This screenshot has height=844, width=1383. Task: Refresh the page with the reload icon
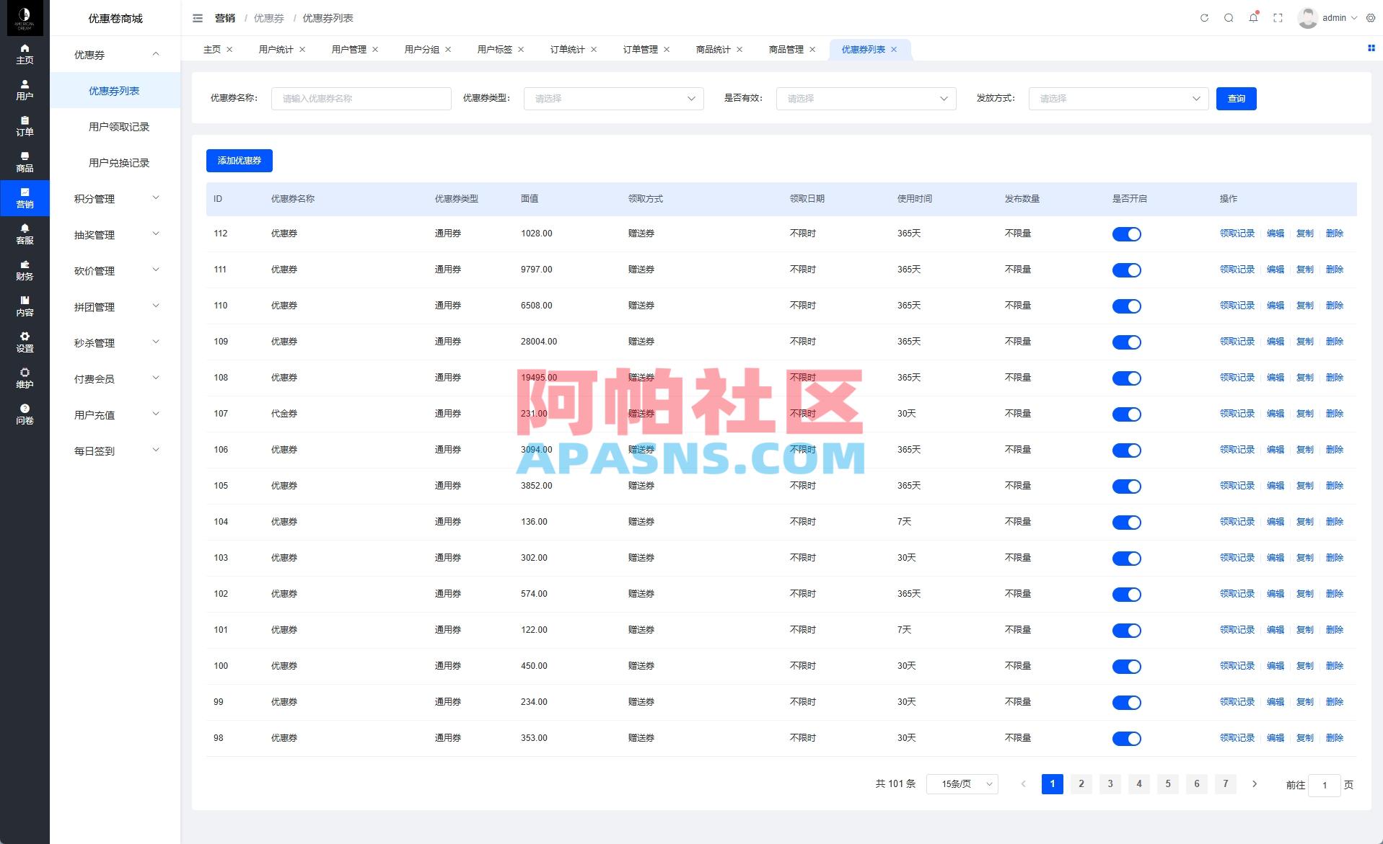1203,18
